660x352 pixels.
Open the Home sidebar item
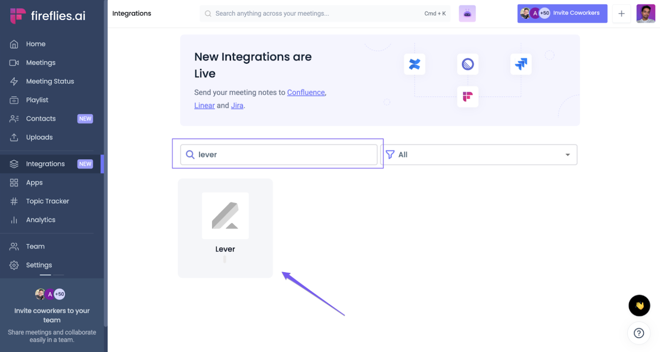51,44
